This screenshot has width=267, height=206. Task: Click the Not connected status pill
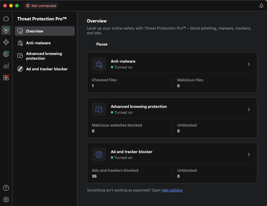(41, 6)
